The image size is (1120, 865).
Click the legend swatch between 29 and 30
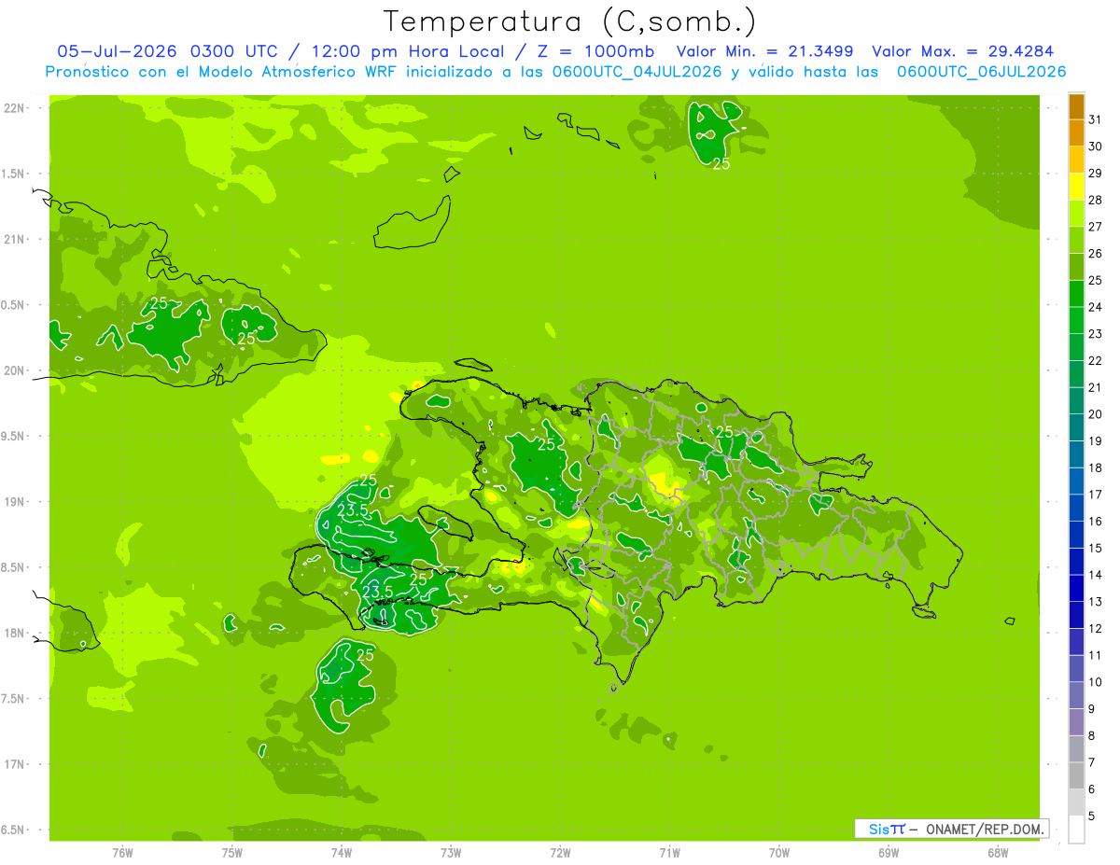coord(1076,160)
